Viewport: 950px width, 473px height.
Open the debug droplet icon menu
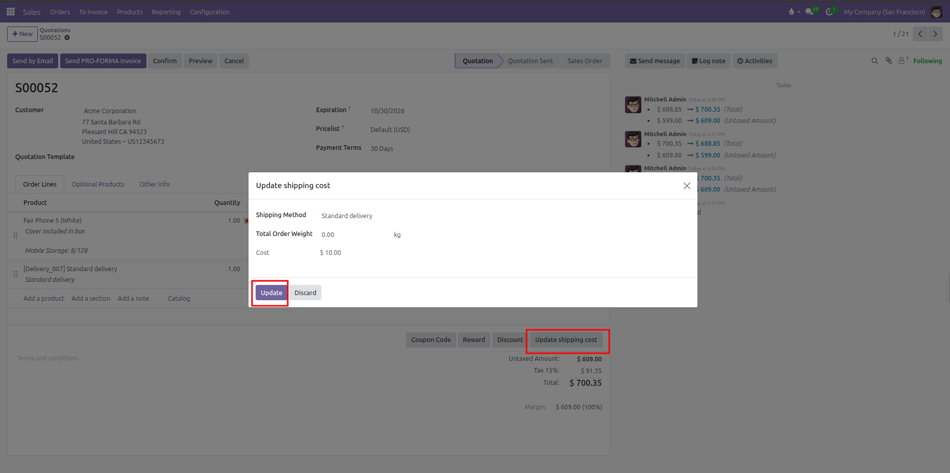[x=791, y=12]
